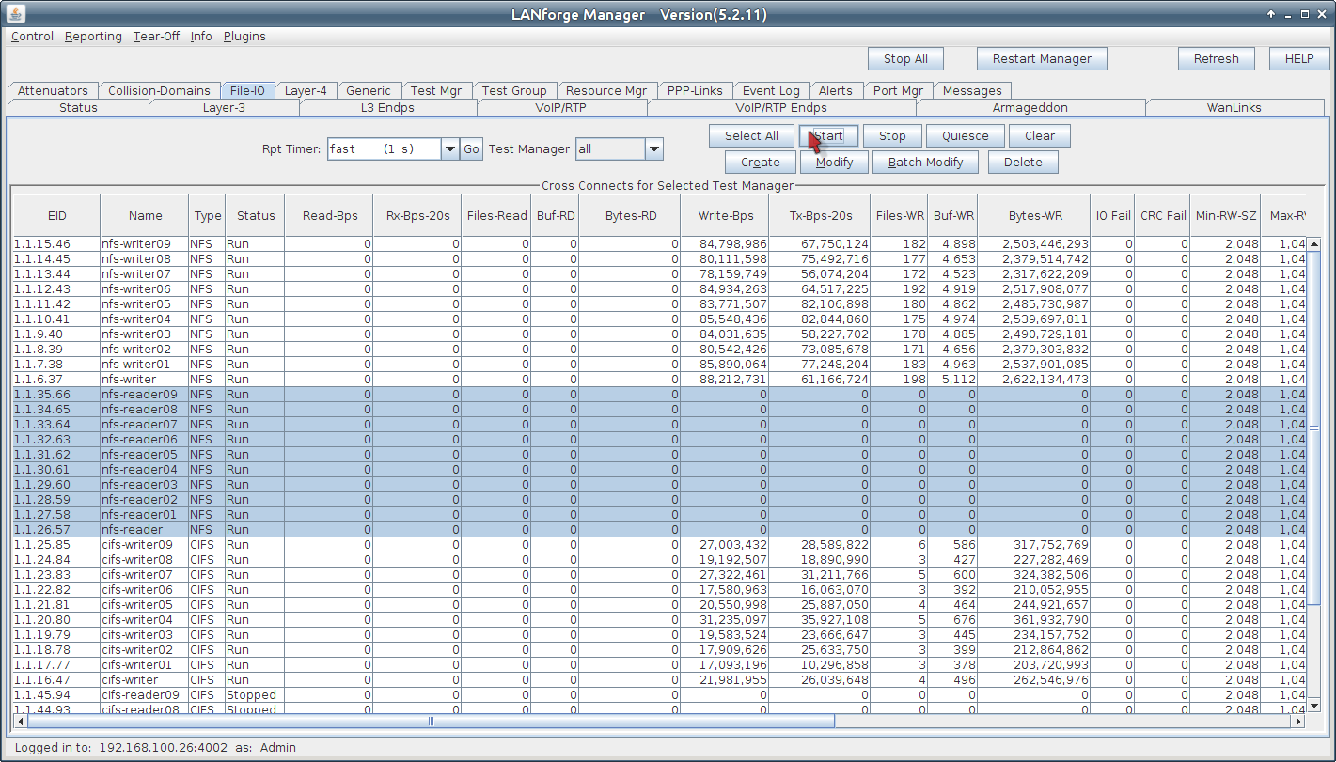Screen dimensions: 1336x762
Task: Click the Batch Modify button
Action: (x=925, y=162)
